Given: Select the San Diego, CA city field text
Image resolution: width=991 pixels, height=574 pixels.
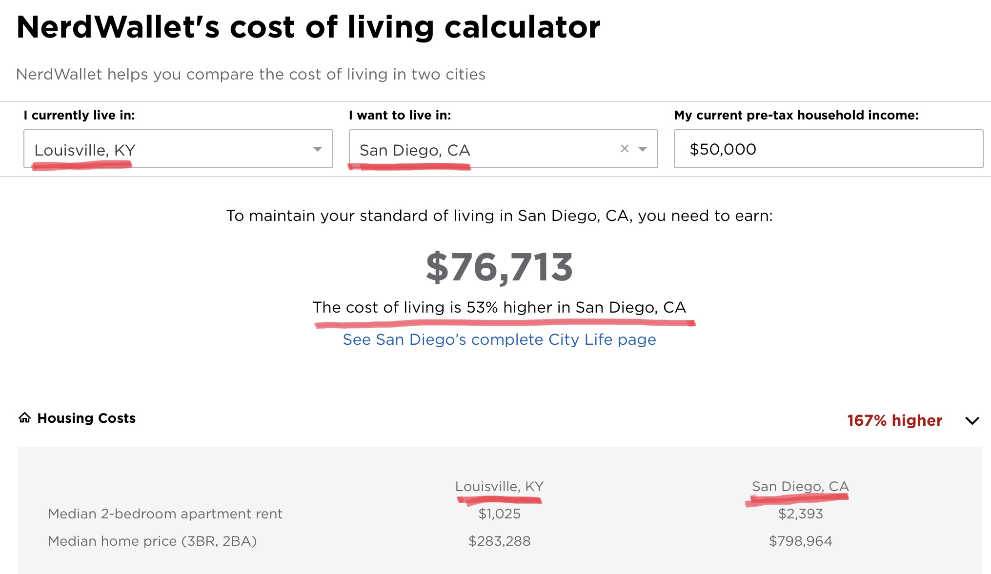Looking at the screenshot, I should [x=415, y=150].
